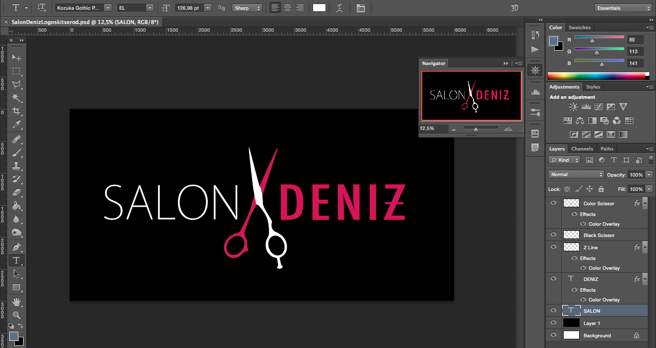Select the History Brush tool

click(16, 179)
